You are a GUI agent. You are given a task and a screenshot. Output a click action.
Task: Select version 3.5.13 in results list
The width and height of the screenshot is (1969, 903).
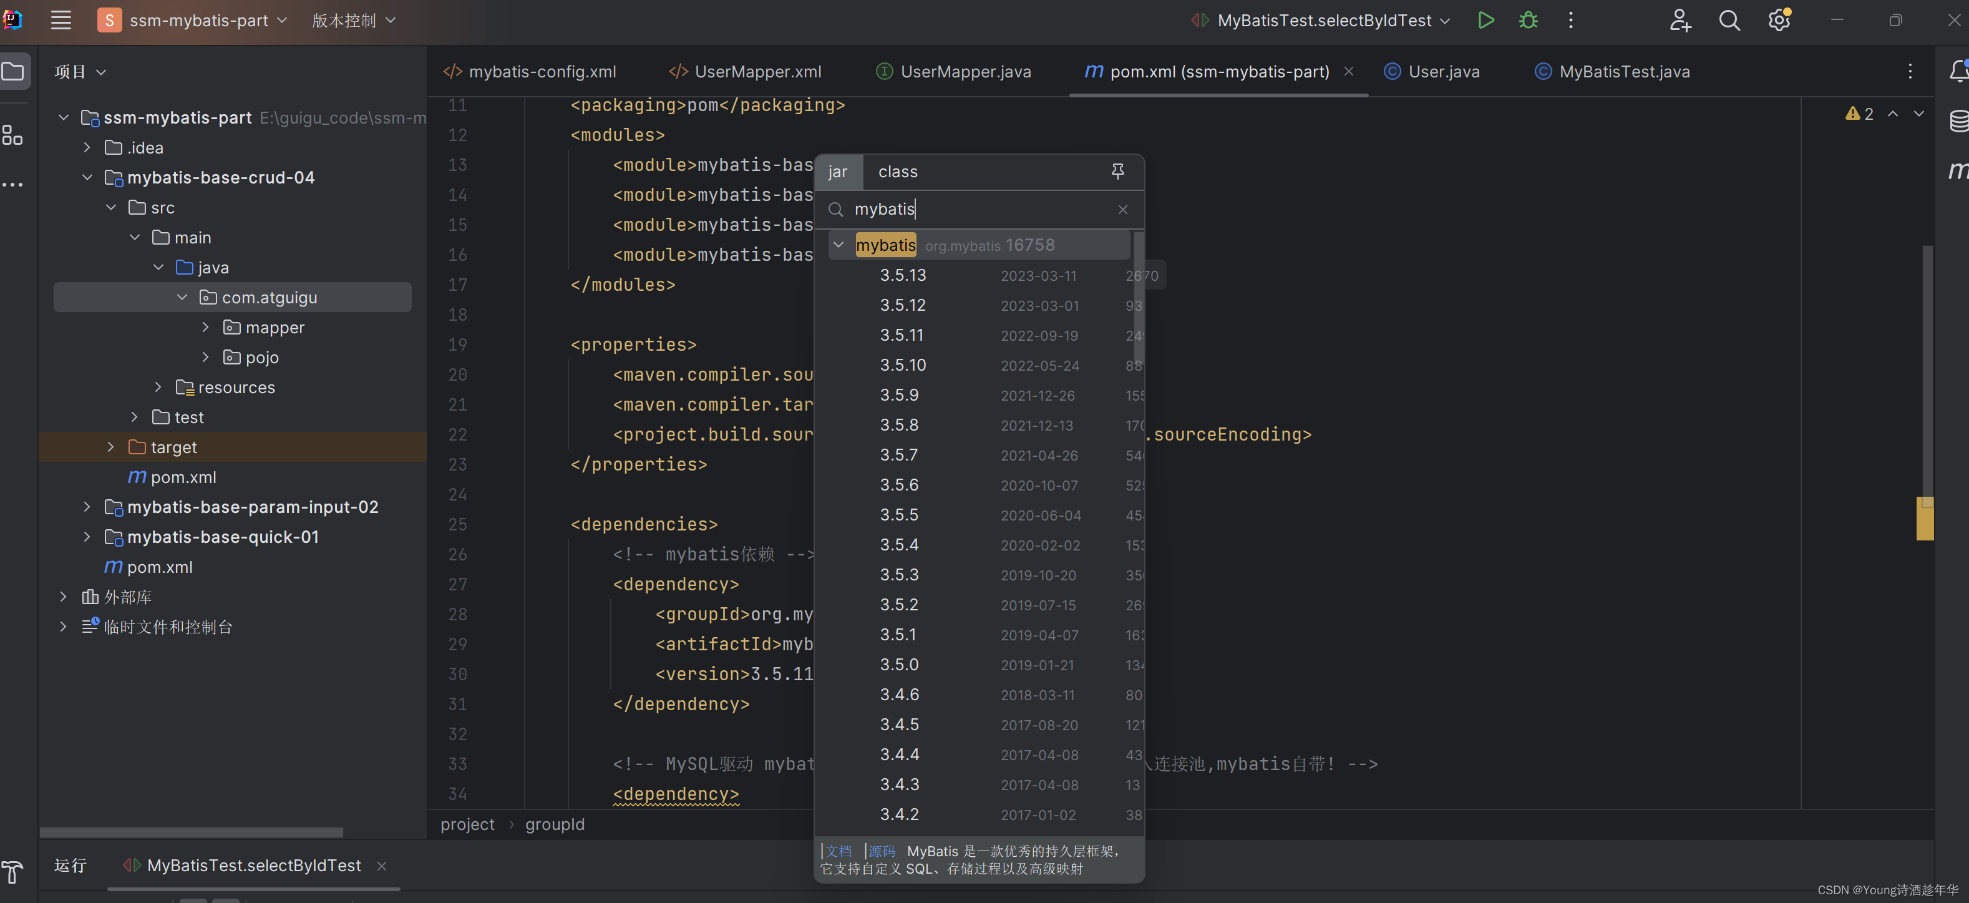click(x=903, y=275)
